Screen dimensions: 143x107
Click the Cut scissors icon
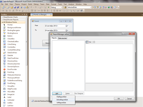click(21, 7)
